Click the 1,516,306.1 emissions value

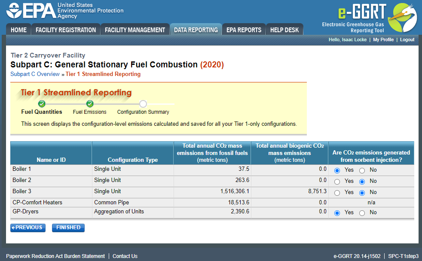235,191
